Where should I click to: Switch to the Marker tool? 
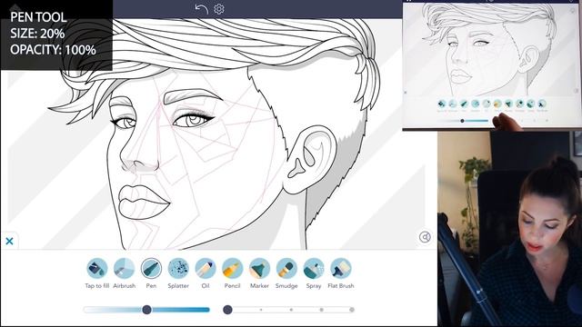pyautogui.click(x=259, y=269)
